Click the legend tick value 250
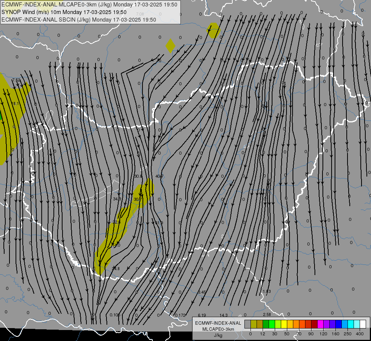 point(348,334)
